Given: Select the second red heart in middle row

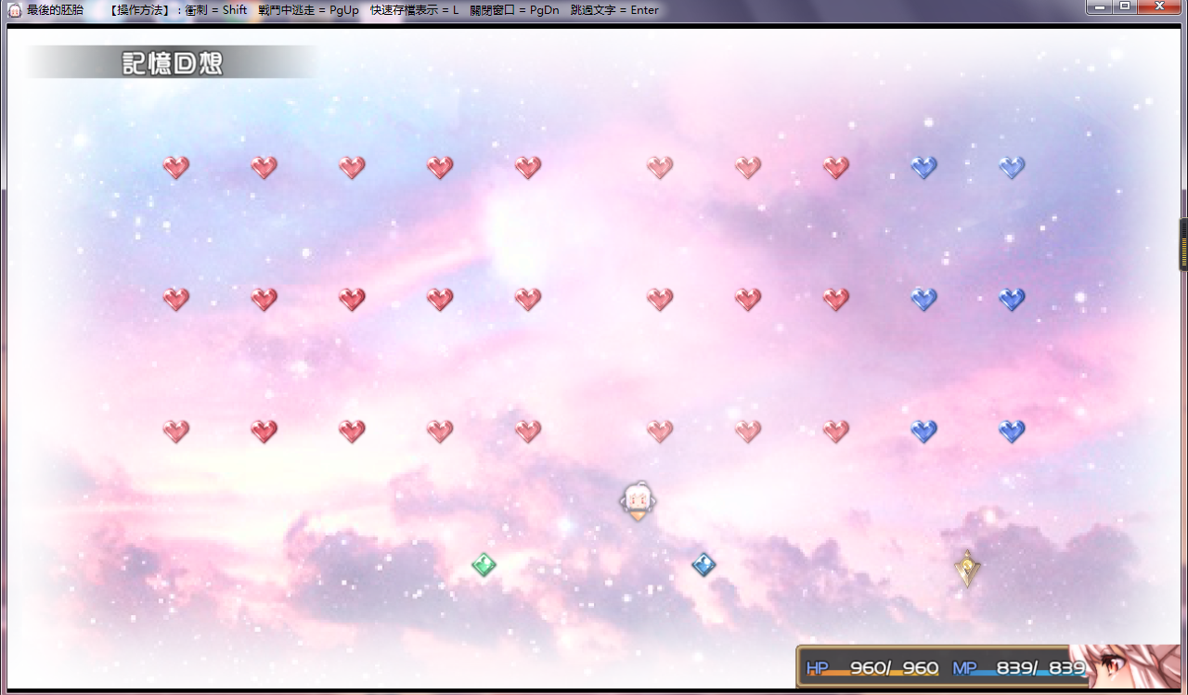Looking at the screenshot, I should [x=264, y=299].
